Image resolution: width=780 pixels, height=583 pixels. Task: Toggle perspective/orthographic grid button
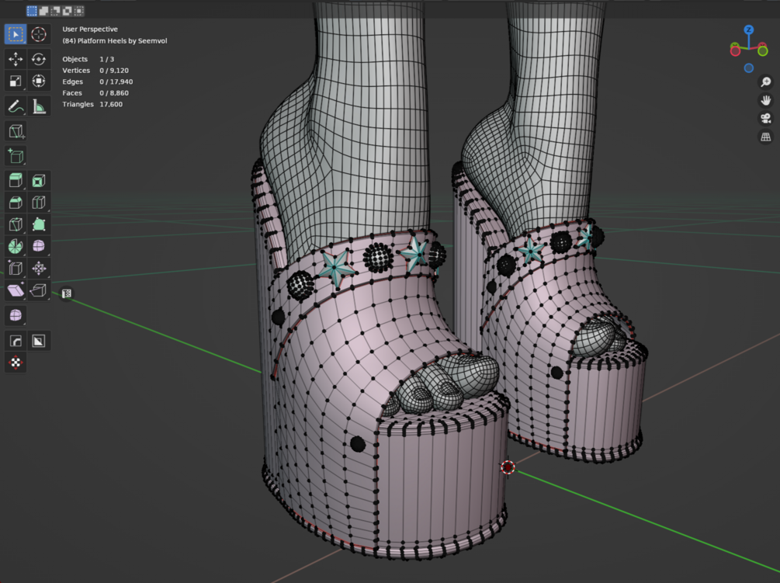[765, 137]
